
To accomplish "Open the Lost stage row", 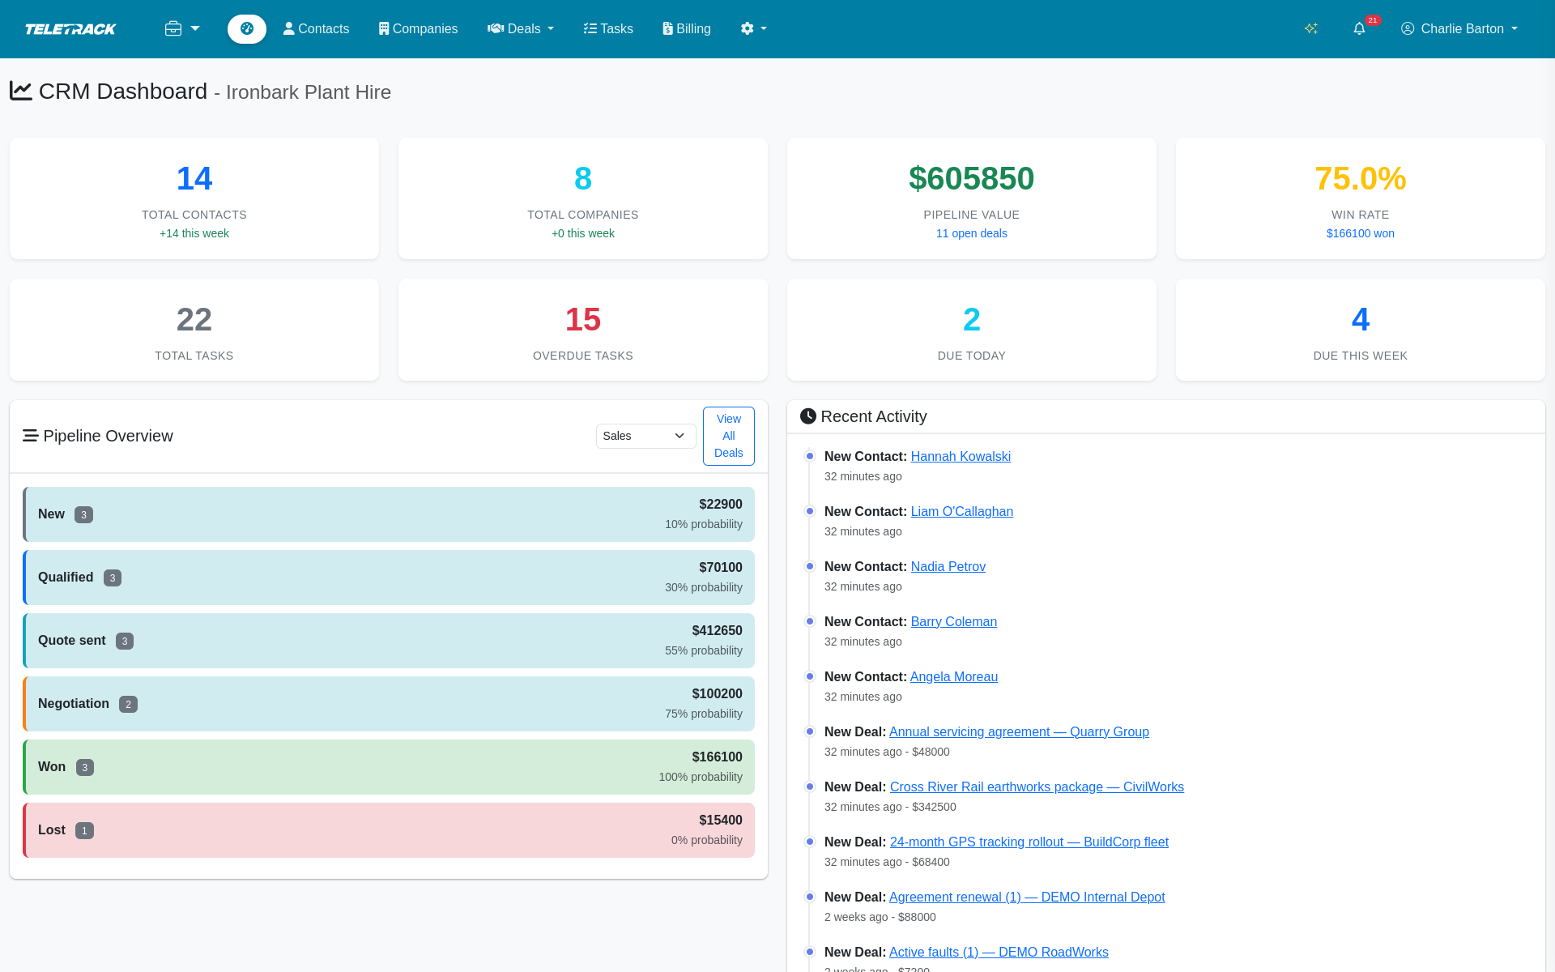I will coord(389,830).
